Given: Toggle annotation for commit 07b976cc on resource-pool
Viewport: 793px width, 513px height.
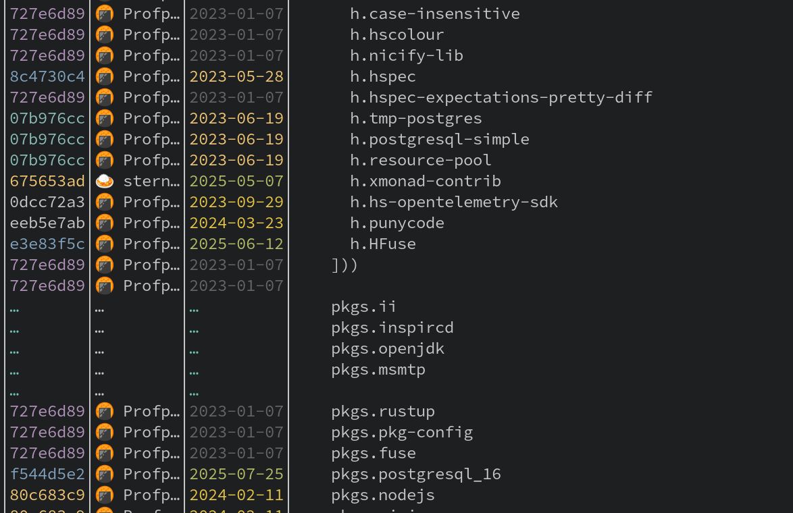Looking at the screenshot, I should tap(47, 160).
